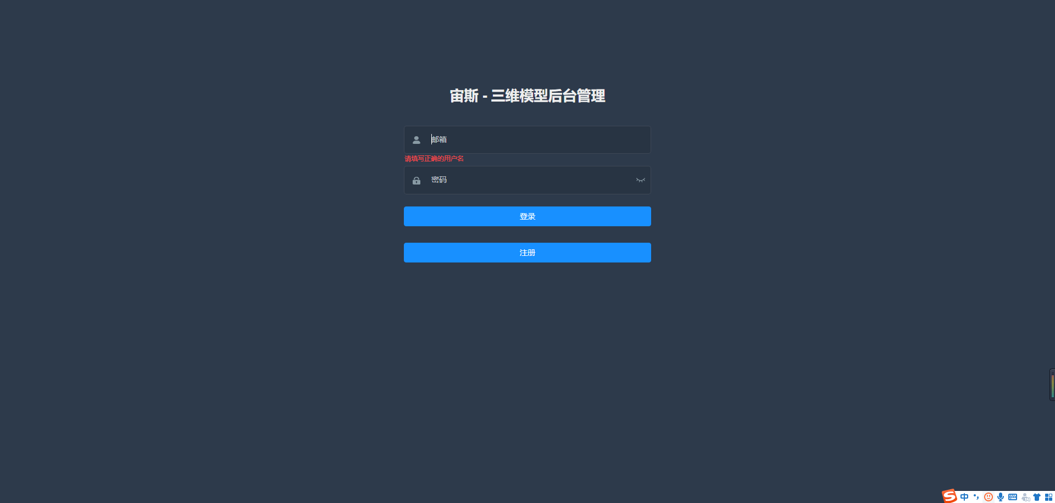
Task: Open the IME toolbox grid icon
Action: click(1048, 497)
